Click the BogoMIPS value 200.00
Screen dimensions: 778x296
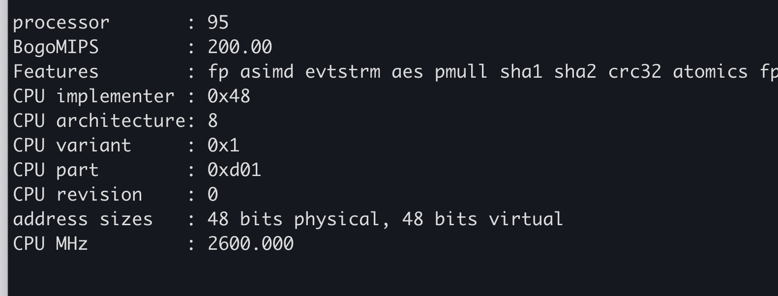(239, 47)
